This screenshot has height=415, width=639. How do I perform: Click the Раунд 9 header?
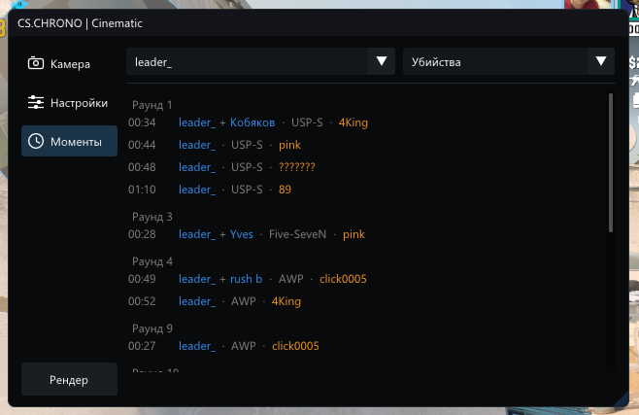(x=152, y=329)
